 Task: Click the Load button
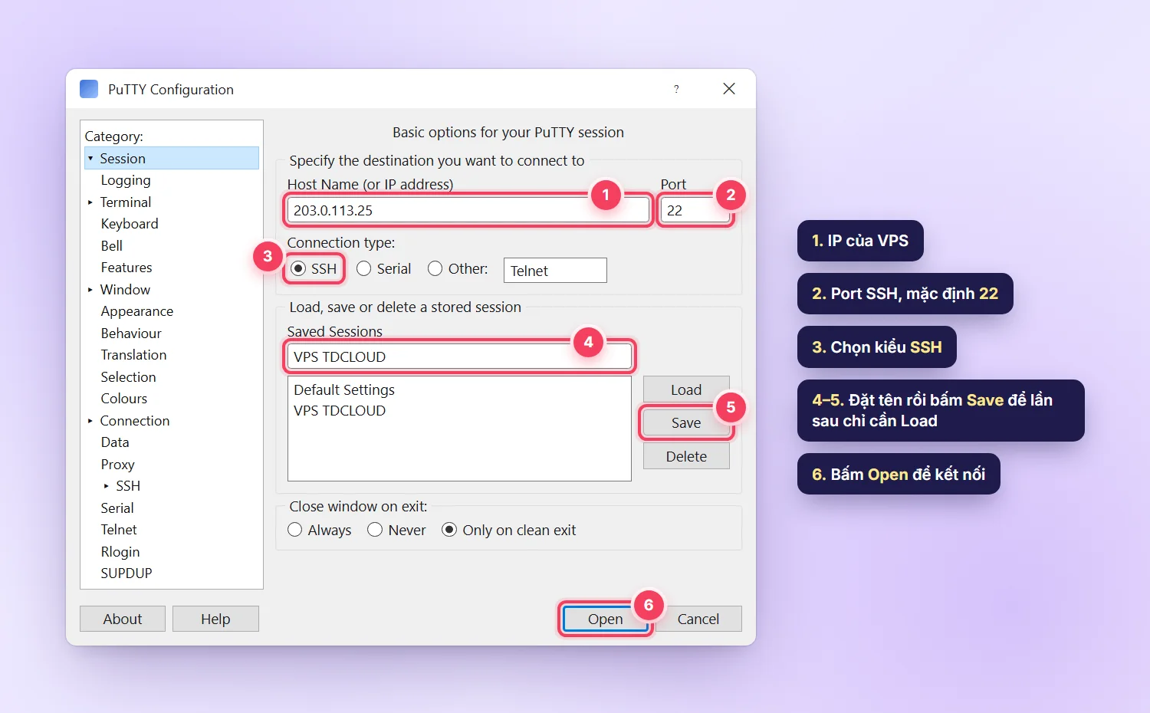point(686,389)
